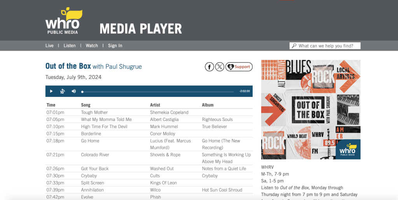
Task: Select artist 'Wilco'
Action: click(155, 190)
